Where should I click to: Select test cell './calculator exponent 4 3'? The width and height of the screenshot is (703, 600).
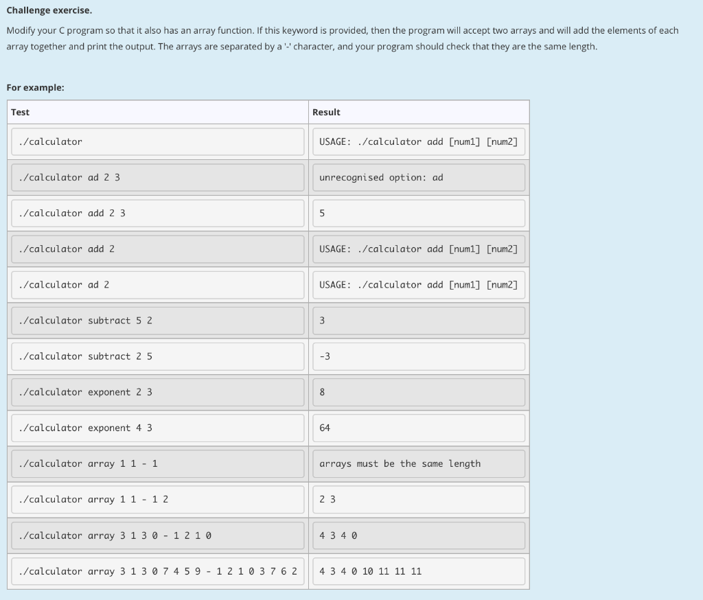(158, 428)
